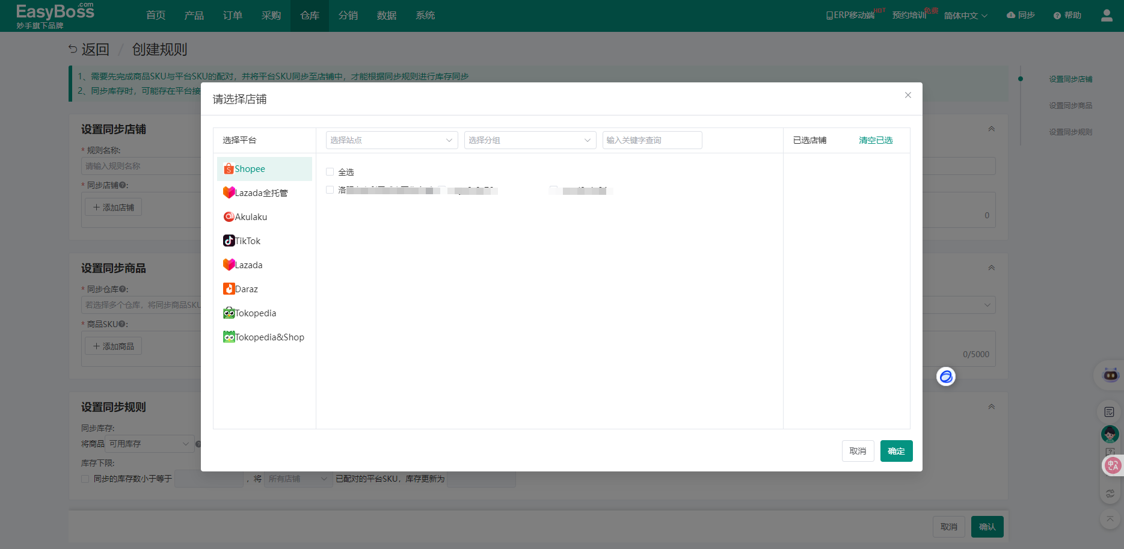The image size is (1124, 549).
Task: Choose the Akulaku platform
Action: (265, 217)
